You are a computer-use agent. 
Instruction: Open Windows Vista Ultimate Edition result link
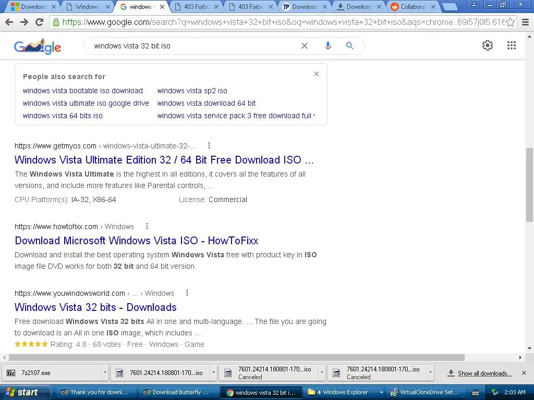pyautogui.click(x=164, y=160)
